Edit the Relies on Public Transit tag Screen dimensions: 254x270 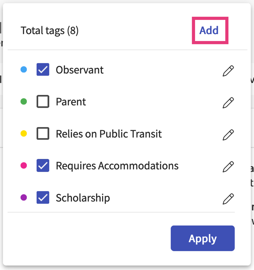click(x=228, y=134)
